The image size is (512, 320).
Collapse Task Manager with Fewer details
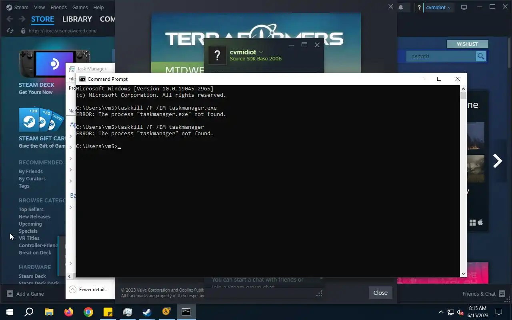pos(88,290)
